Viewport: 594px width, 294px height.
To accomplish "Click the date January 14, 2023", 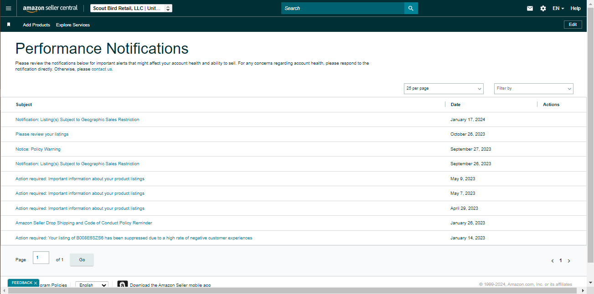I will [468, 238].
